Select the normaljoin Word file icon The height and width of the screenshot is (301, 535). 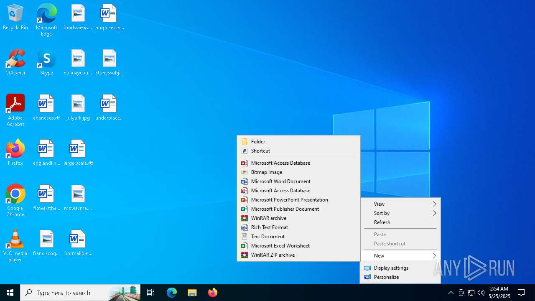(x=78, y=243)
